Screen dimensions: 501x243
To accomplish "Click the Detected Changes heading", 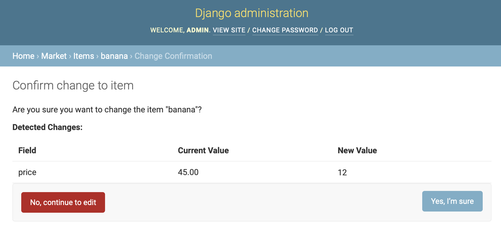I will tap(47, 127).
